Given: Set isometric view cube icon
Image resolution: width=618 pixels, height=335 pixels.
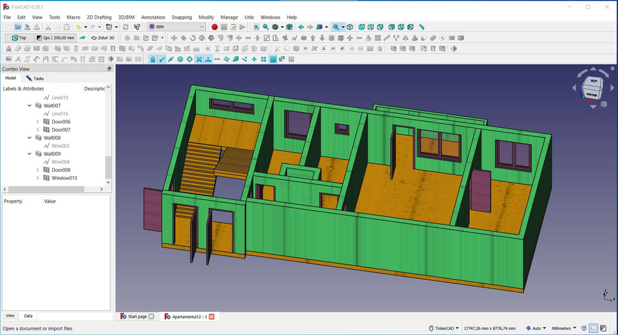Looking at the screenshot, I should point(350,27).
